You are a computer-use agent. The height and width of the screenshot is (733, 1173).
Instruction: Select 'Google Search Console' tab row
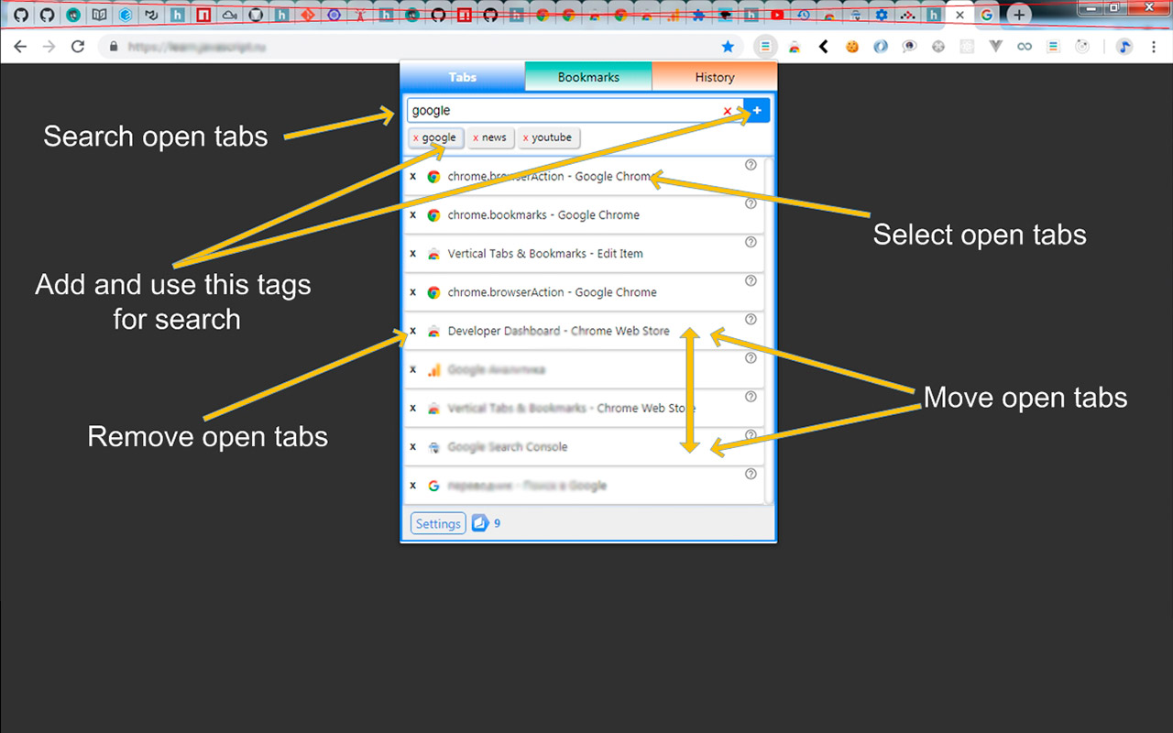[584, 447]
